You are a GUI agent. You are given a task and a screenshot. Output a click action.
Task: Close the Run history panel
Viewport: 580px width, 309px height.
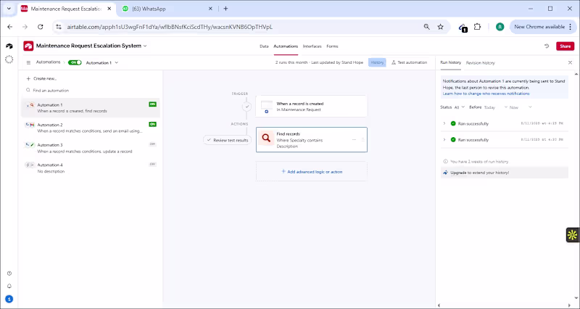pos(570,63)
